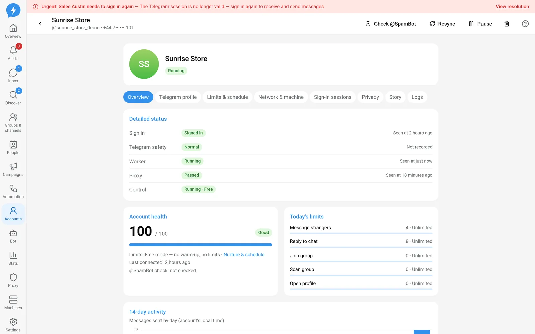The width and height of the screenshot is (535, 334).
Task: Open Campaigns megaphone icon
Action: [x=13, y=170]
